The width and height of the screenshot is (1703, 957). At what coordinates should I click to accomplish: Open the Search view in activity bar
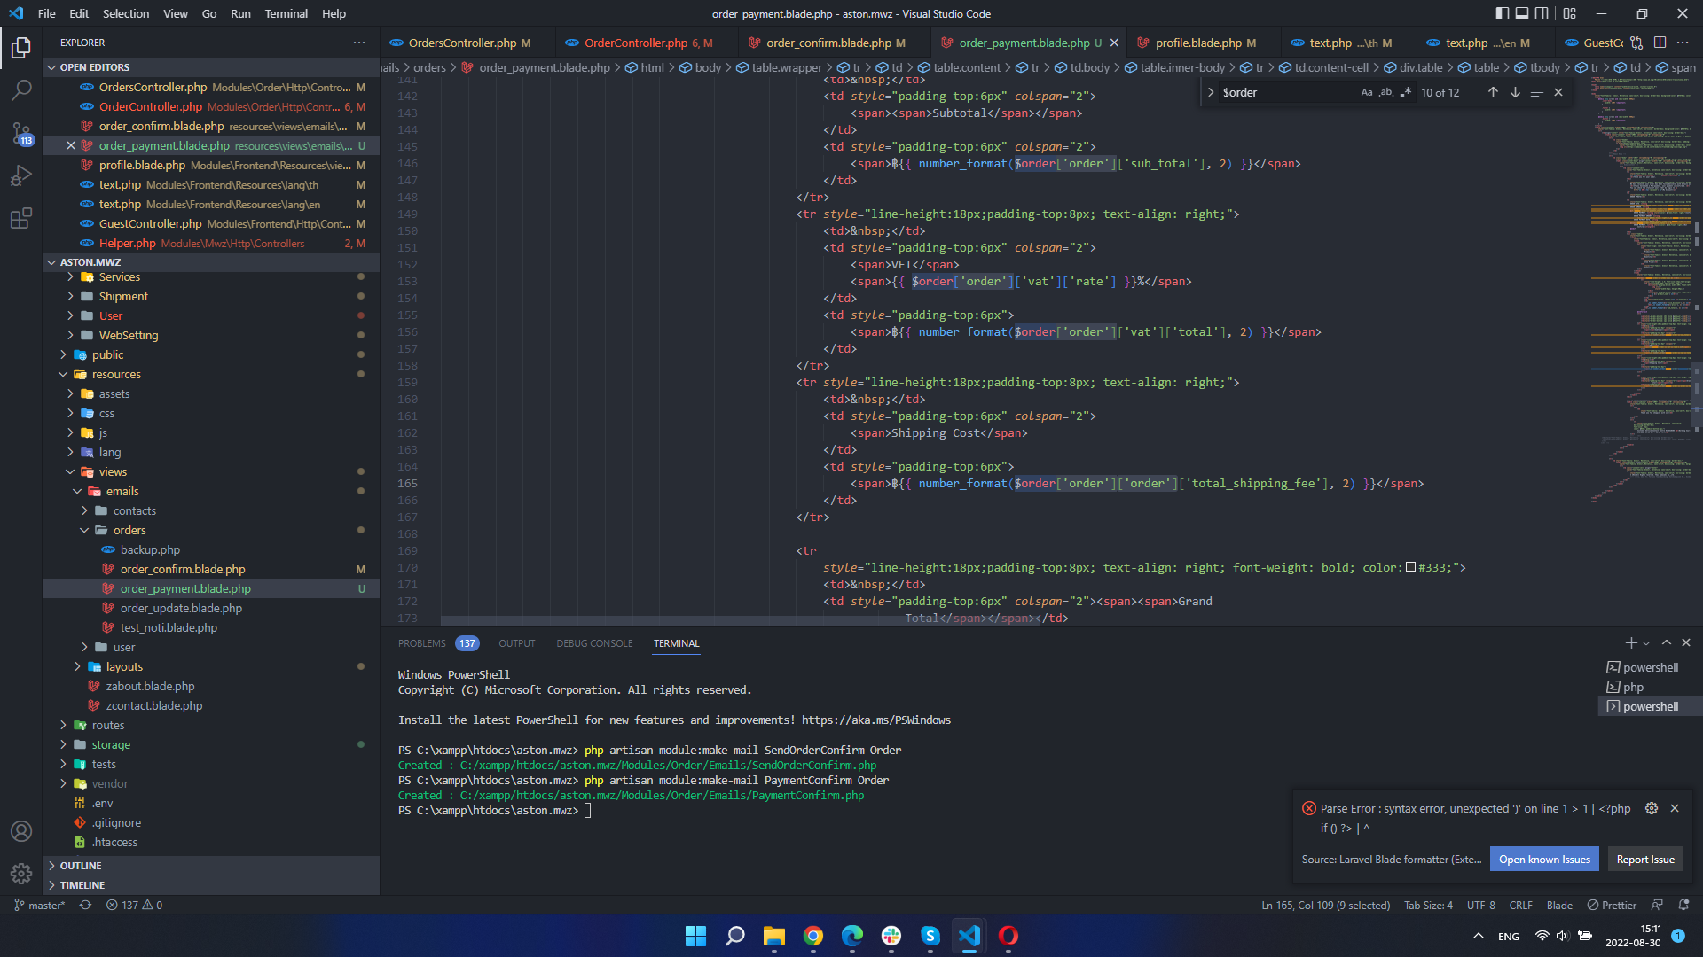click(x=21, y=89)
